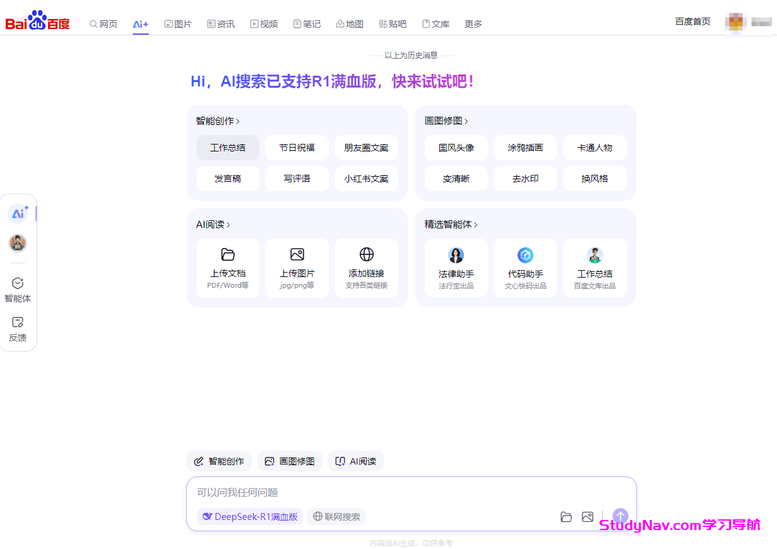This screenshot has width=777, height=549.
Task: Open 百度首页 link
Action: tap(692, 21)
